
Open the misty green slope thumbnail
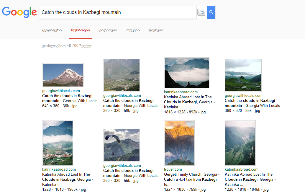click(240, 143)
